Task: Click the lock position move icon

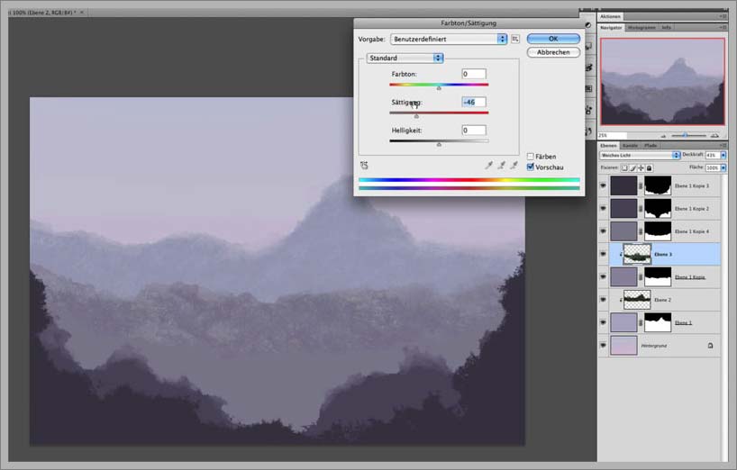Action: (642, 167)
